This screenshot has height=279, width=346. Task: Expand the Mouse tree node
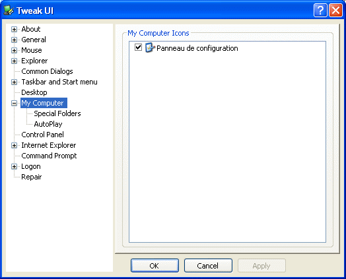(14, 51)
